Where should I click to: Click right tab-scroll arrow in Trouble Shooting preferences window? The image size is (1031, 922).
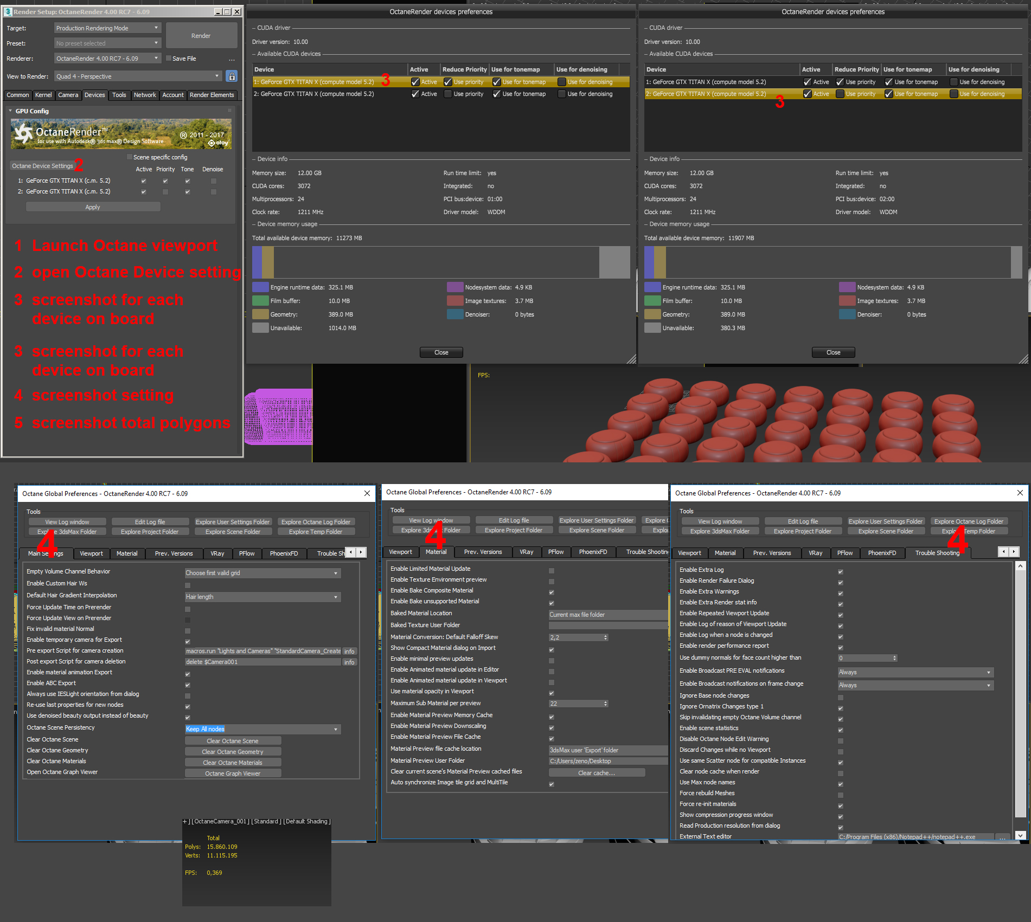click(1014, 552)
